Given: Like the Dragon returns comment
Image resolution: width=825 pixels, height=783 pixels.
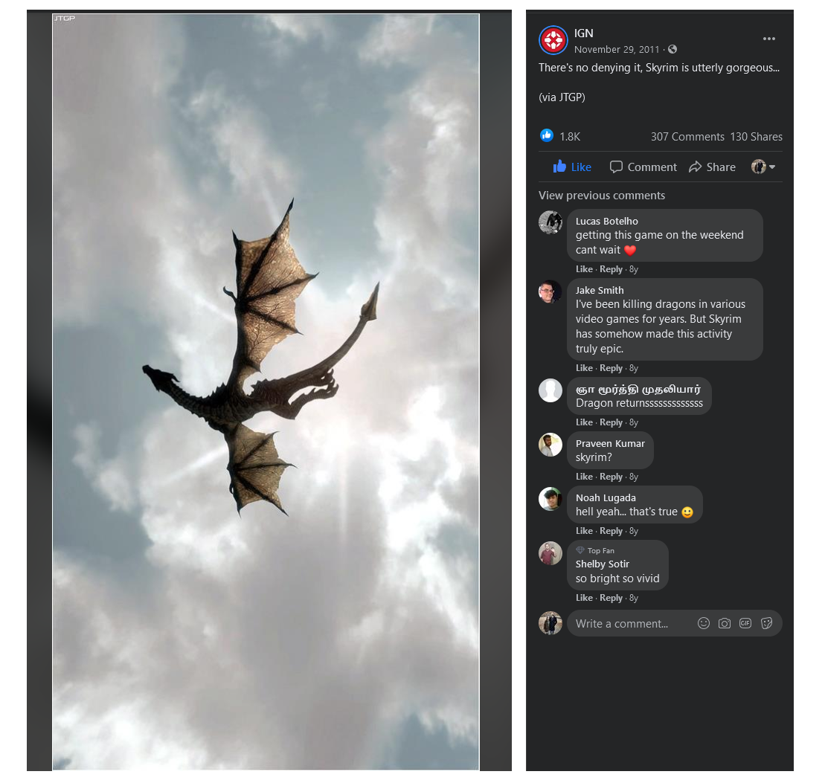Looking at the screenshot, I should point(584,422).
